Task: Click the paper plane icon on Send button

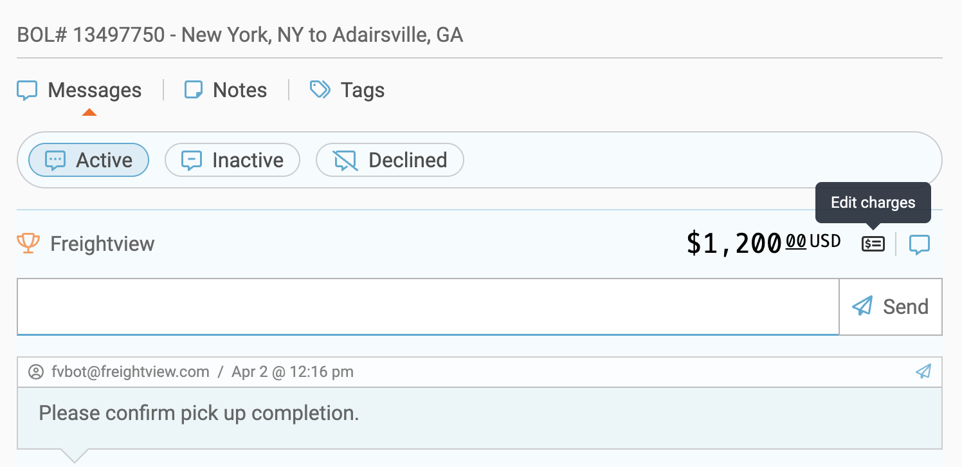Action: point(862,306)
